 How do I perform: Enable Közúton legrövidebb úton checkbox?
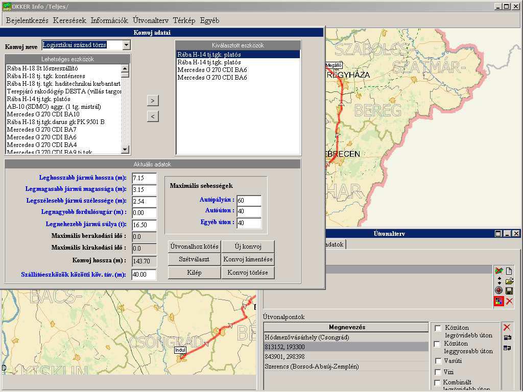(x=438, y=328)
